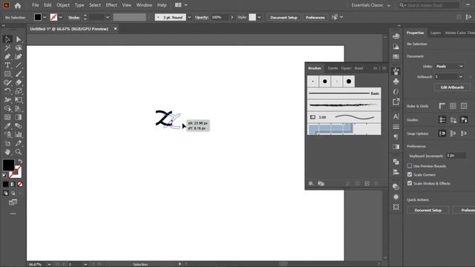This screenshot has width=475, height=267.
Task: Select the Eraser tool
Action: [19, 82]
